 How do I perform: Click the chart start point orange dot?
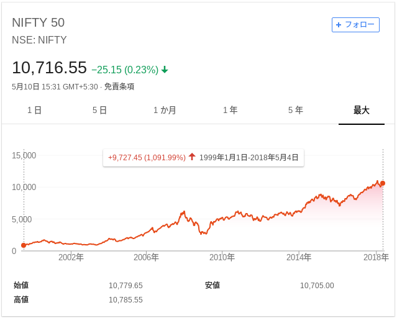pyautogui.click(x=24, y=245)
